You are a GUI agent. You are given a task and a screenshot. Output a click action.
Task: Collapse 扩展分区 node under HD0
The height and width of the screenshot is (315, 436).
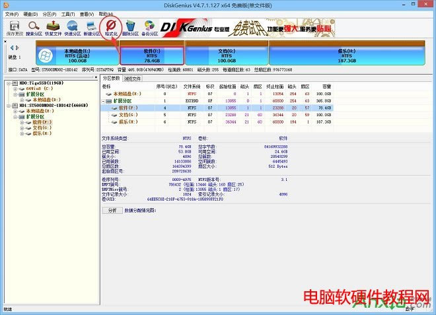point(15,94)
